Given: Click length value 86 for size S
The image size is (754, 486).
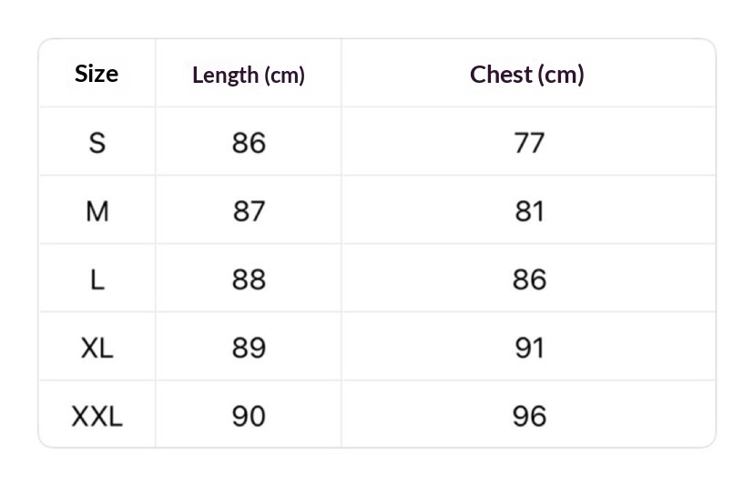Looking at the screenshot, I should 249,143.
